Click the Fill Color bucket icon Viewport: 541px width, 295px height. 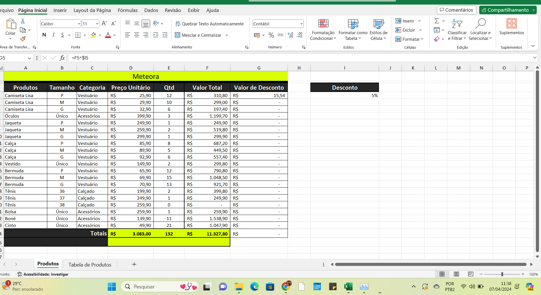tap(93, 35)
